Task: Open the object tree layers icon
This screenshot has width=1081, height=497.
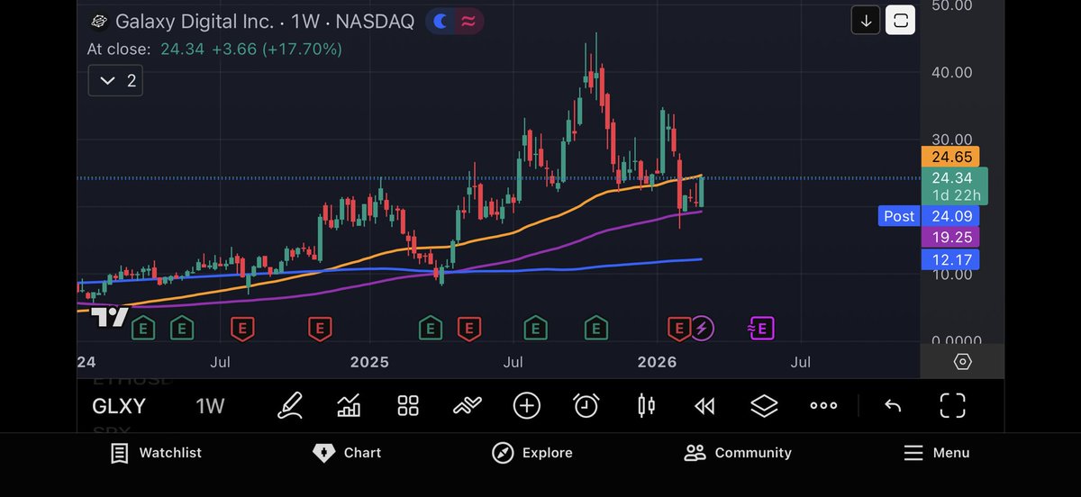Action: [764, 406]
